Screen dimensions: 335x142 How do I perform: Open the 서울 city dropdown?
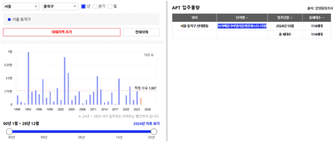click(x=21, y=7)
